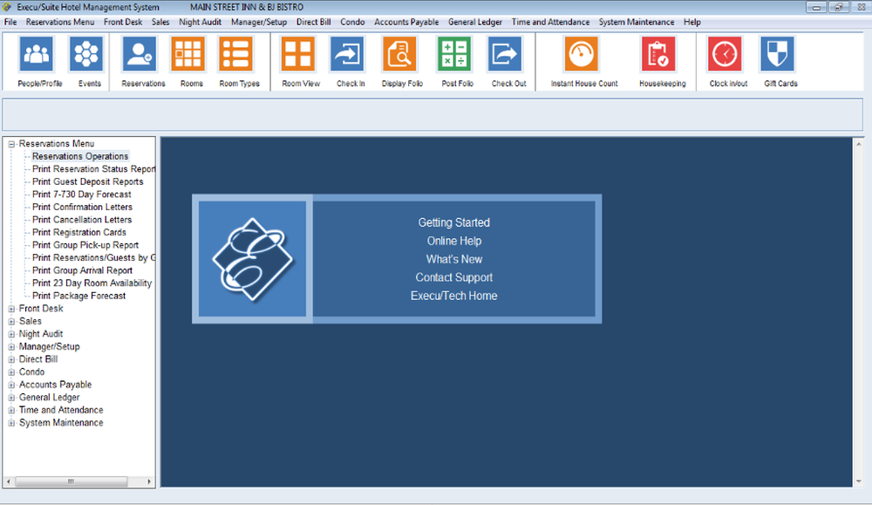Expand the Front Desk tree node
Image resolution: width=872 pixels, height=505 pixels.
point(11,309)
